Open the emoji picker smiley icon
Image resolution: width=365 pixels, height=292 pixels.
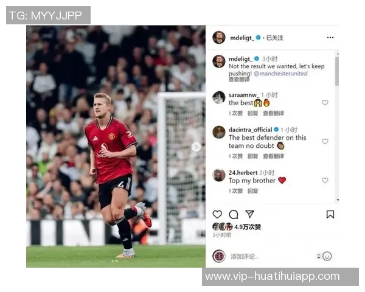327,256
